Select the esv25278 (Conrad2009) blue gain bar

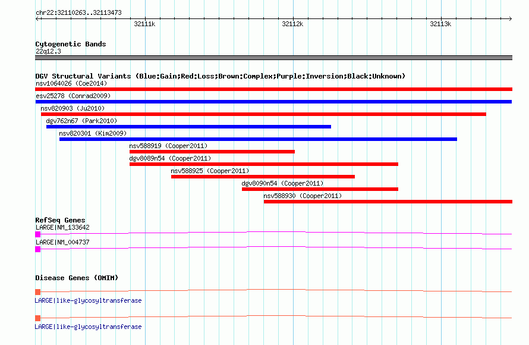(x=273, y=102)
